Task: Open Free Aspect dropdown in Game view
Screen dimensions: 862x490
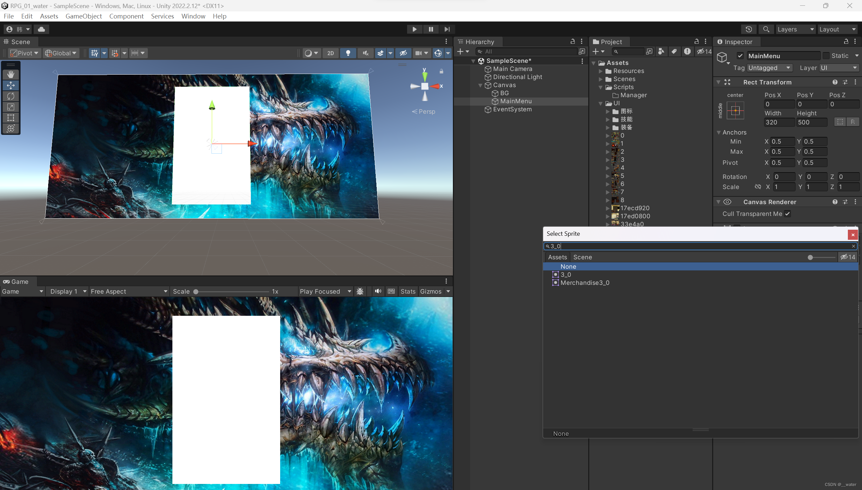Action: tap(129, 292)
